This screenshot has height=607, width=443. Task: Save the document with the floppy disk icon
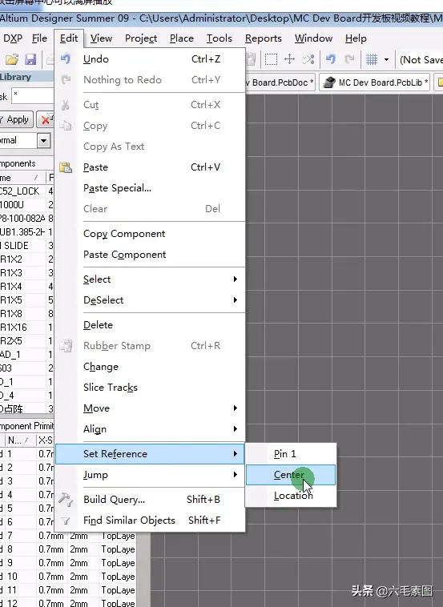[x=30, y=59]
